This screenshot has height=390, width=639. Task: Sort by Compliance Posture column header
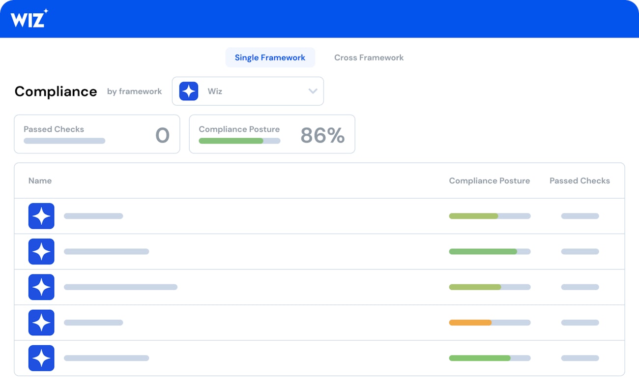[x=489, y=180]
